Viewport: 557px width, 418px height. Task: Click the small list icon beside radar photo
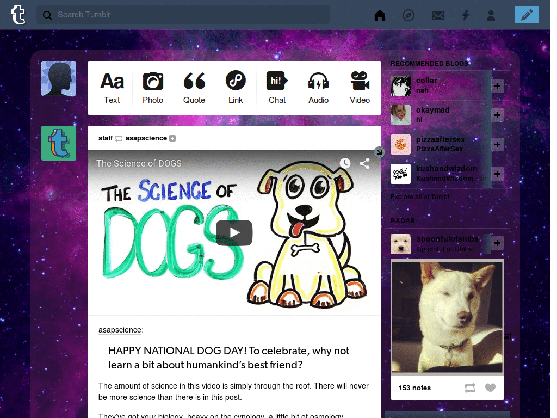[508, 336]
